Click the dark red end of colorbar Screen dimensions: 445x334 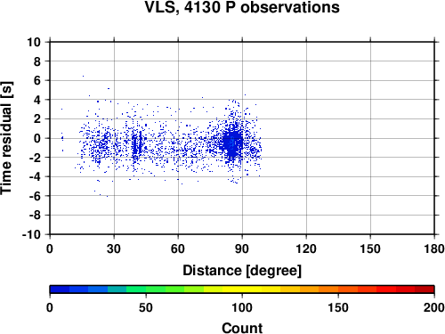point(425,289)
